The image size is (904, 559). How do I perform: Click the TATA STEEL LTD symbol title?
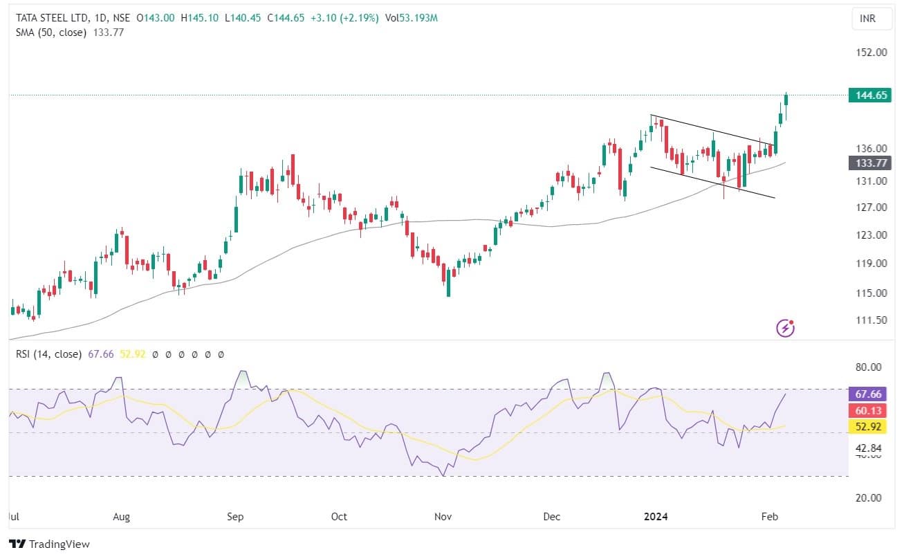pos(50,18)
